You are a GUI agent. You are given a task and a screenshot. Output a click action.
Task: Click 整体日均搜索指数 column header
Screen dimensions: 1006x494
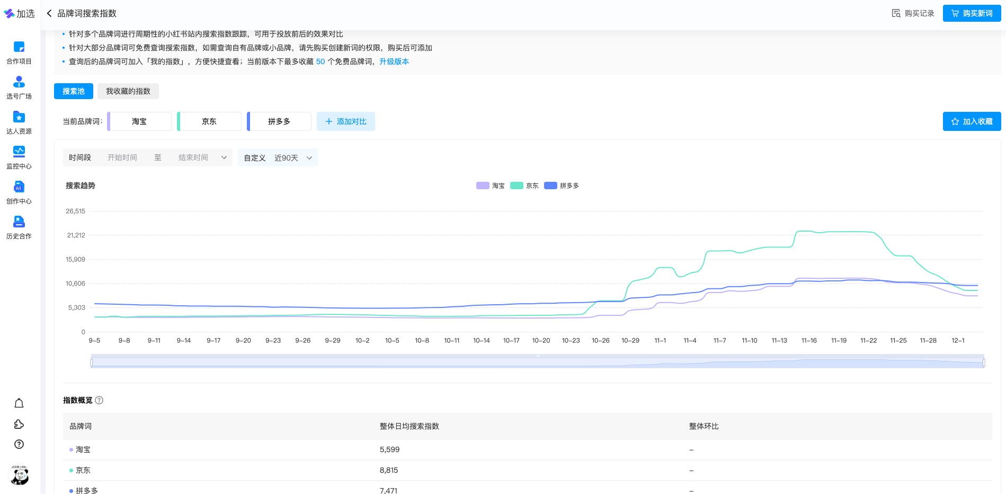[x=409, y=426]
